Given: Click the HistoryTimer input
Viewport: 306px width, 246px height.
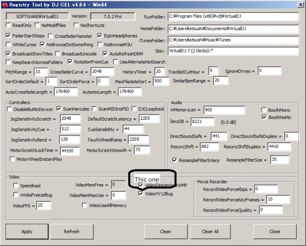Looking at the screenshot, I should point(160,71).
